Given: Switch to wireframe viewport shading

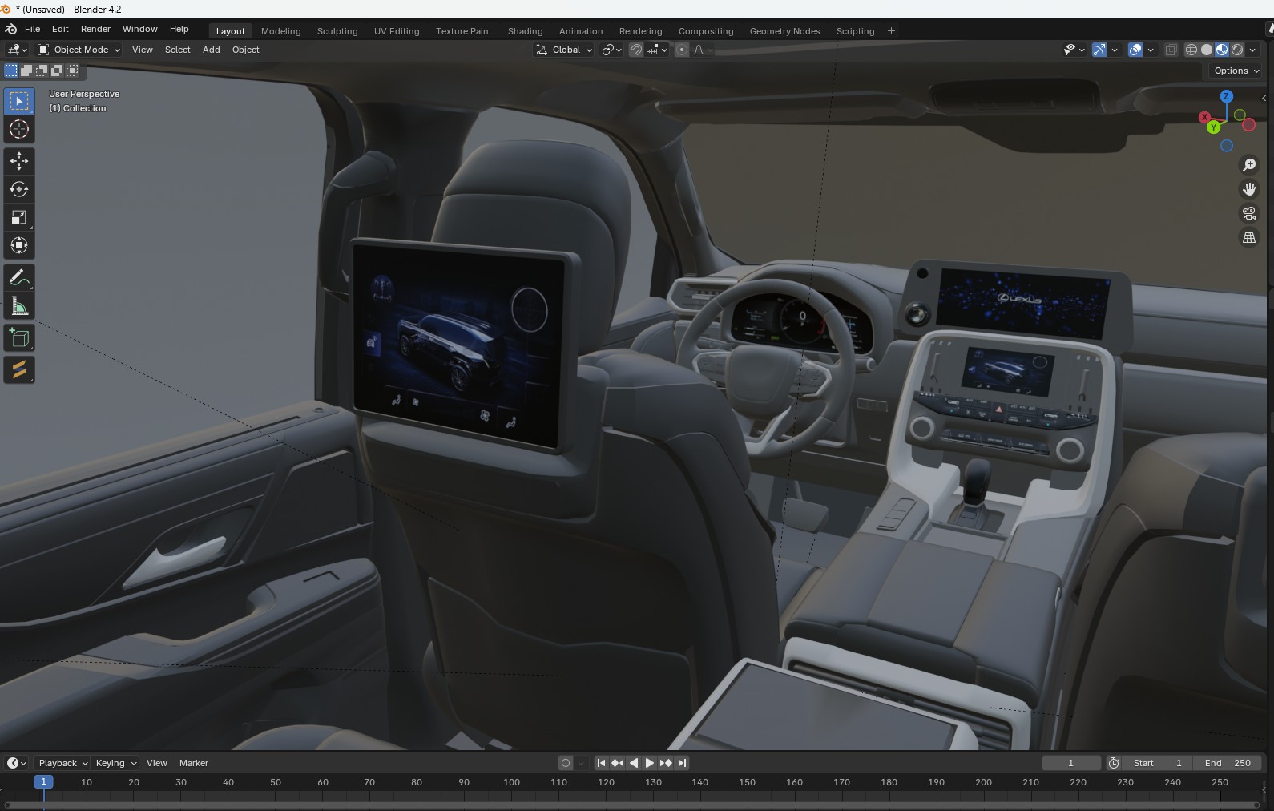Looking at the screenshot, I should tap(1191, 50).
